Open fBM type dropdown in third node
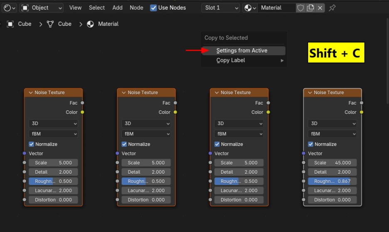Image resolution: width=389 pixels, height=232 pixels. point(239,134)
